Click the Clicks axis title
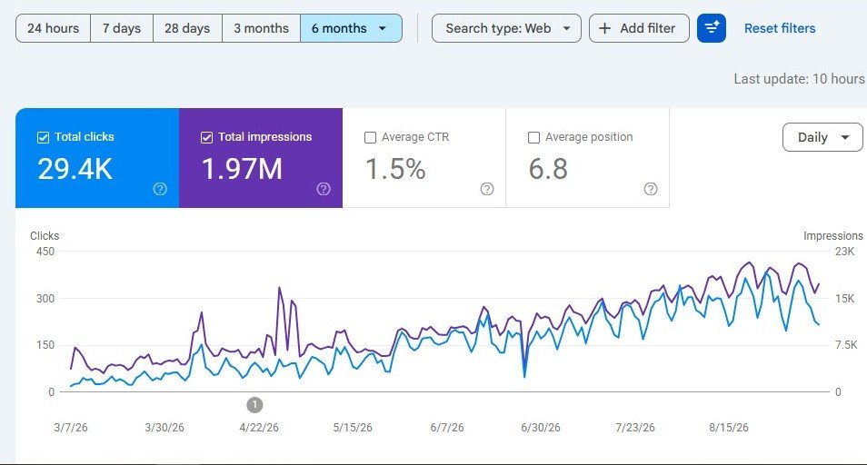 pyautogui.click(x=45, y=236)
